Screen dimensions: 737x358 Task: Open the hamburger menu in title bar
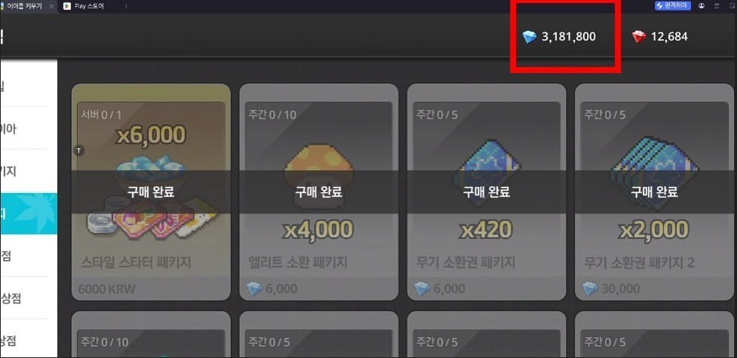coord(717,5)
